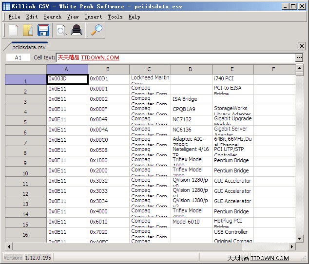309x264 pixels.
Task: Open the Help menu
Action: (134, 17)
